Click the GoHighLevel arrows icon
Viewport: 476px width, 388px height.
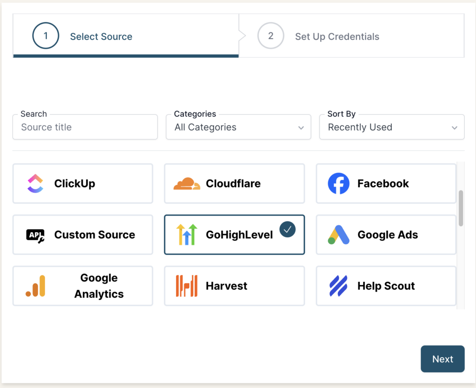(186, 235)
